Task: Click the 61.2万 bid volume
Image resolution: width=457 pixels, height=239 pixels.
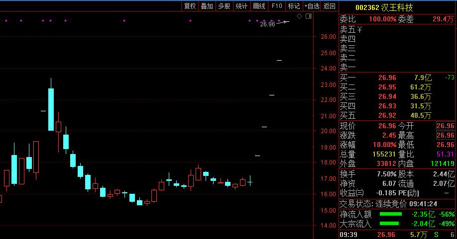Action: [x=421, y=87]
